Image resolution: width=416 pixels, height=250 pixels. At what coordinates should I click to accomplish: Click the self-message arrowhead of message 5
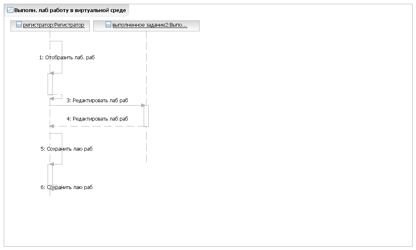[51, 164]
